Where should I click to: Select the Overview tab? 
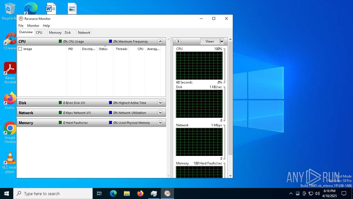tap(26, 32)
